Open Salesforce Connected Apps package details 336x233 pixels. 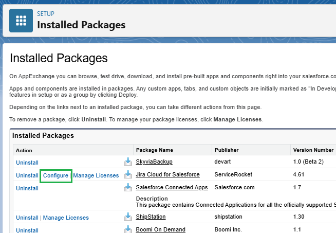coord(172,188)
